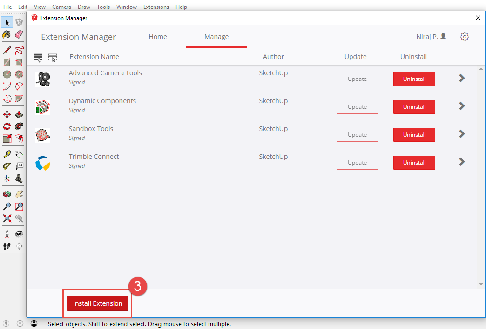Pick the Paint Bucket tool

pyautogui.click(x=7, y=35)
